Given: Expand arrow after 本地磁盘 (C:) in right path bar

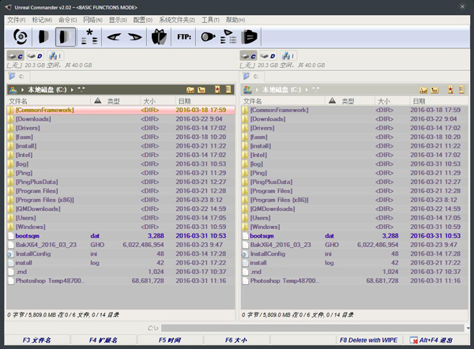Looking at the screenshot, I should pos(307,90).
